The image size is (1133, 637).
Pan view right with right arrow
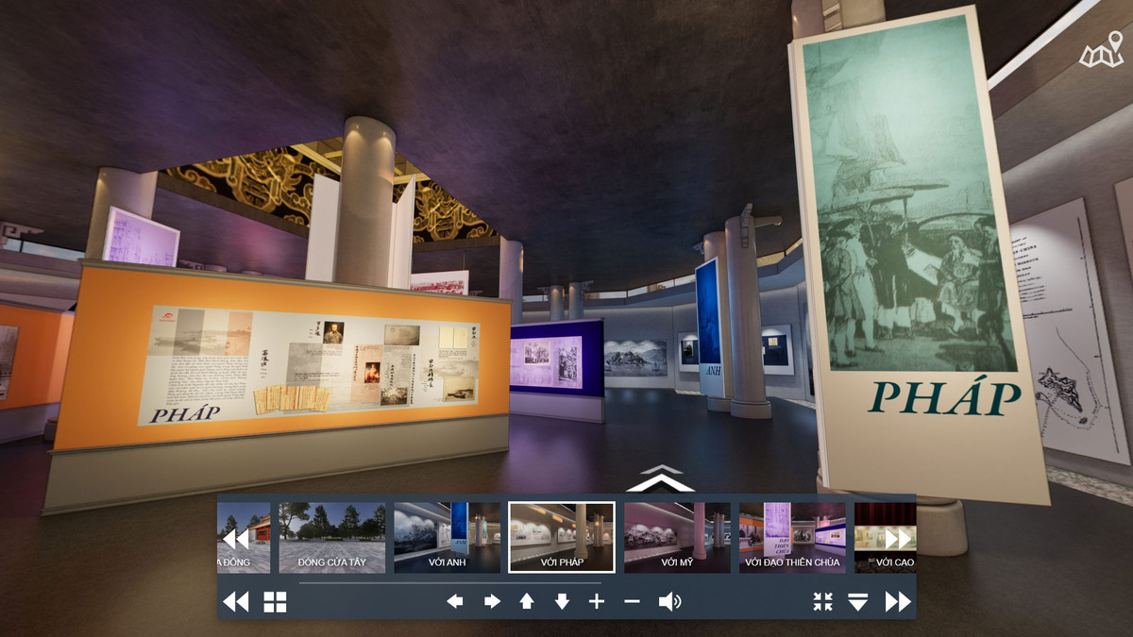(x=492, y=601)
